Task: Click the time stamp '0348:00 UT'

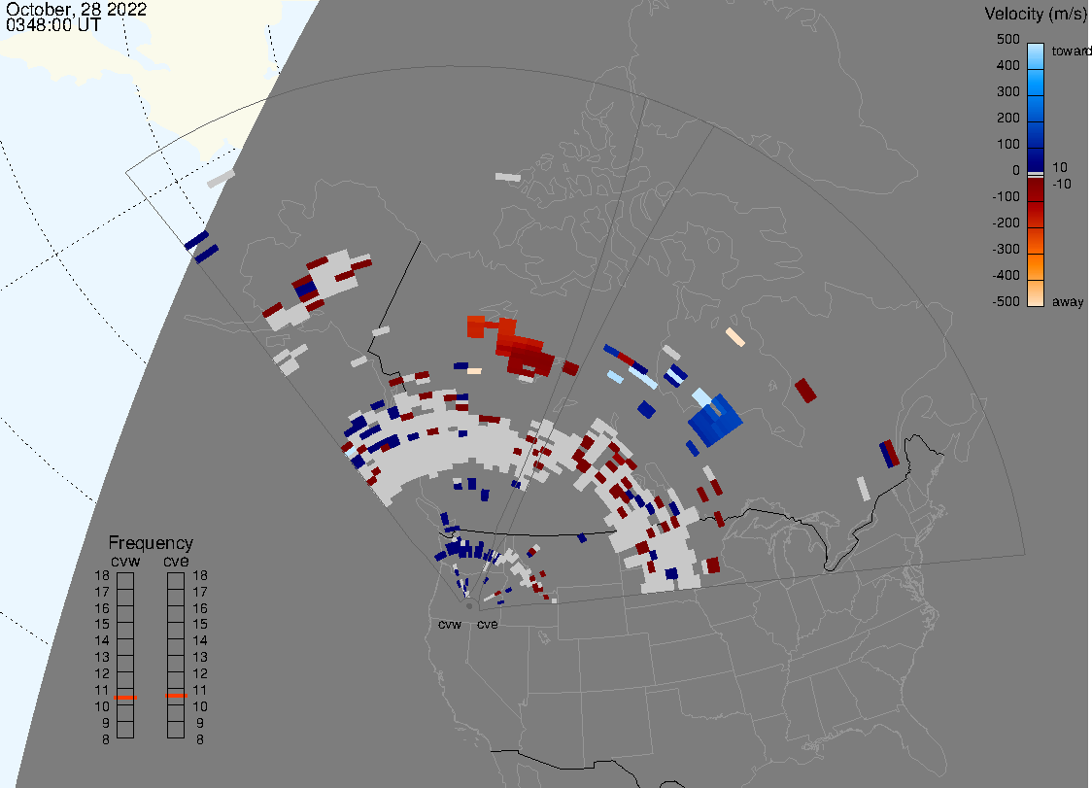Action: [52, 25]
